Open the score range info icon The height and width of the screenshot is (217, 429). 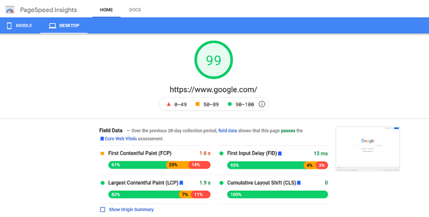pyautogui.click(x=262, y=104)
